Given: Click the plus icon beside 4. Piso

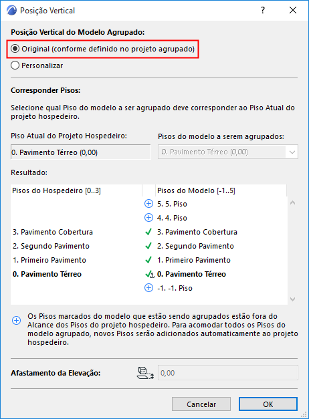Looking at the screenshot, I should point(148,218).
